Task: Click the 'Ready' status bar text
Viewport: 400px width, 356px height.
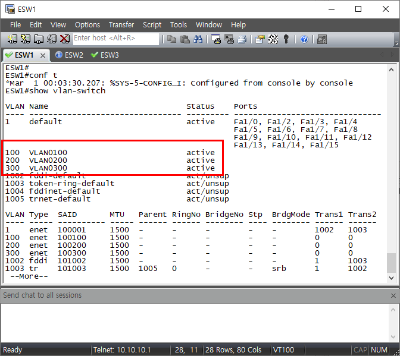Action: coord(12,350)
